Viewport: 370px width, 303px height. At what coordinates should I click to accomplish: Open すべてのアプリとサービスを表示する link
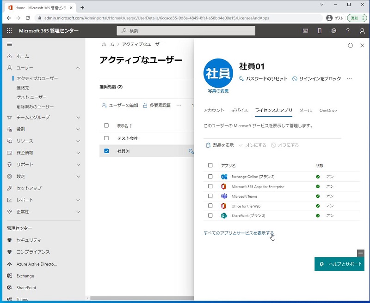click(239, 233)
